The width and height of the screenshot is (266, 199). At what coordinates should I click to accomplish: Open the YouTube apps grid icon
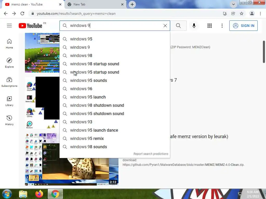pos(210,26)
